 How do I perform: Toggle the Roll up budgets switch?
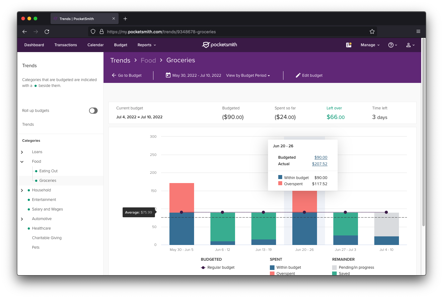(x=93, y=111)
